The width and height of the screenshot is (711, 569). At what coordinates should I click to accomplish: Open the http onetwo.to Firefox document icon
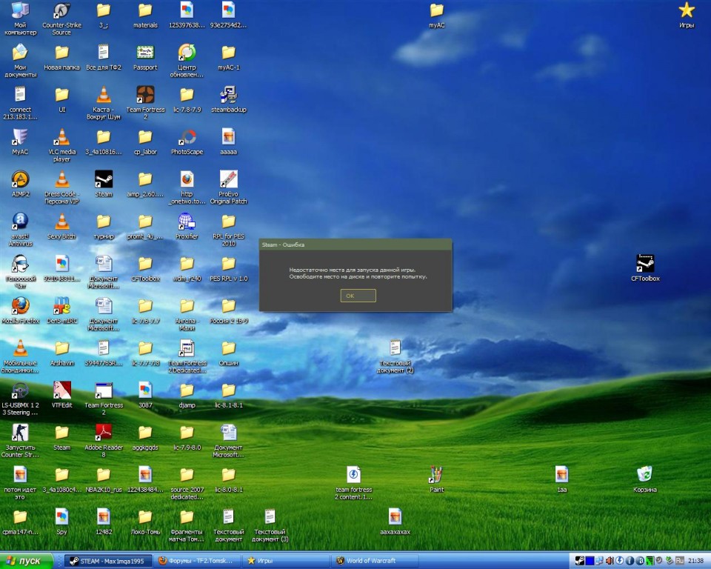(x=187, y=187)
